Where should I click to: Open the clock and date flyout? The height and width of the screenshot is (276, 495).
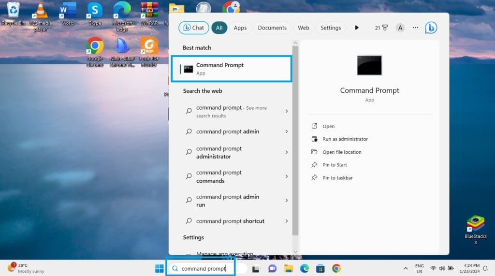469,268
